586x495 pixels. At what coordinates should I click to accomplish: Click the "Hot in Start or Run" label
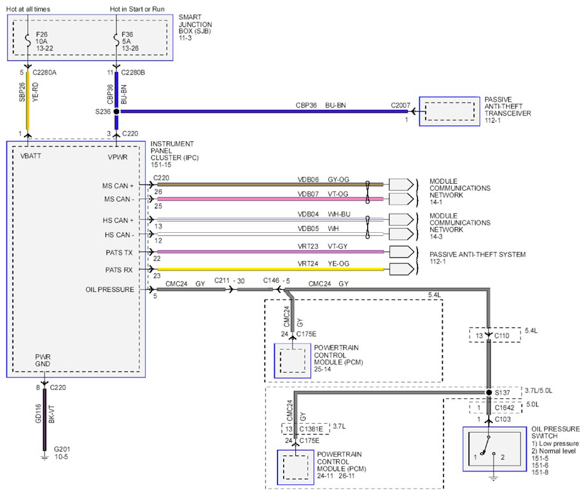pos(137,9)
